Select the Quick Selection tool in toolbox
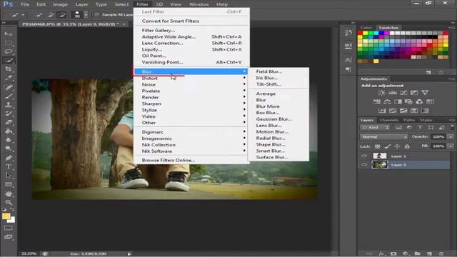The height and width of the screenshot is (257, 457). click(9, 61)
